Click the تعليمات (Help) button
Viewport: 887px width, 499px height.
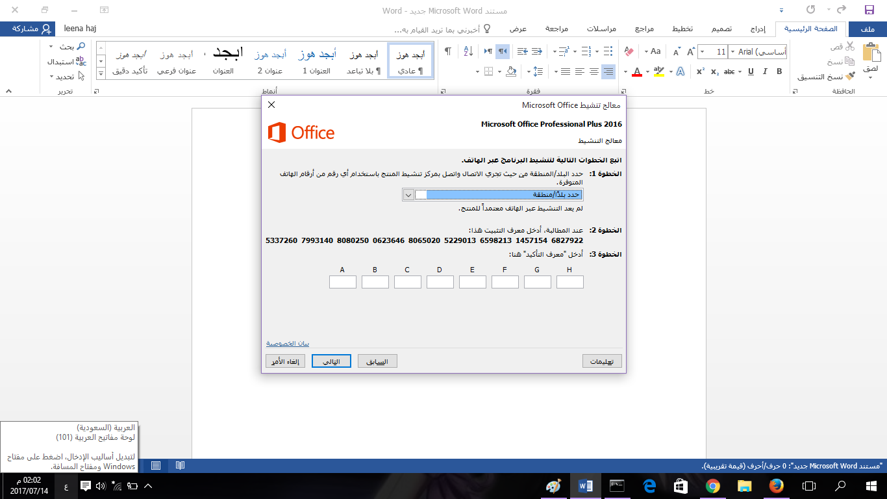(x=602, y=361)
